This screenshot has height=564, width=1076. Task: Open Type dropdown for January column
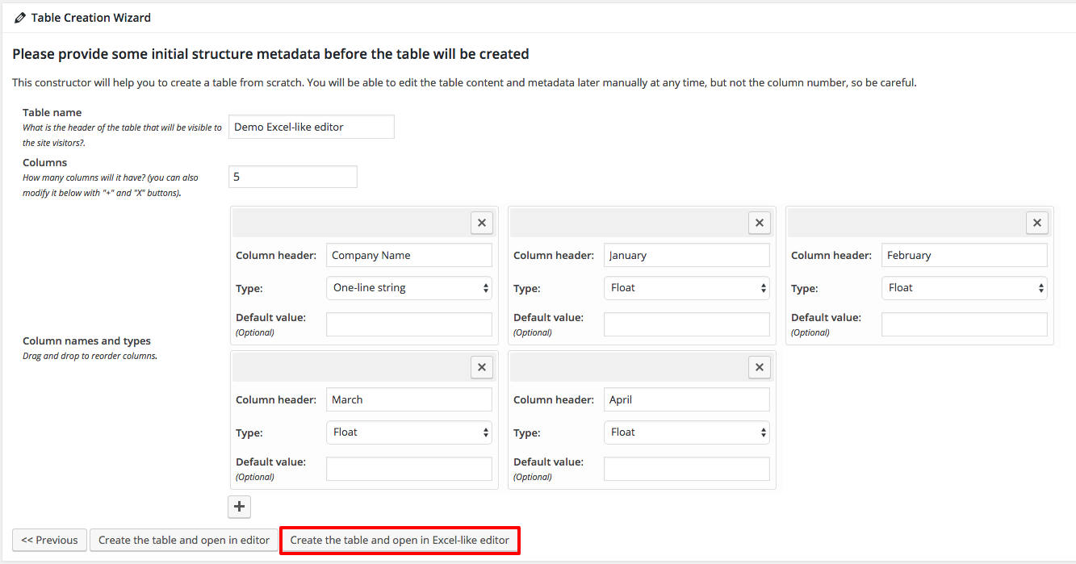687,288
